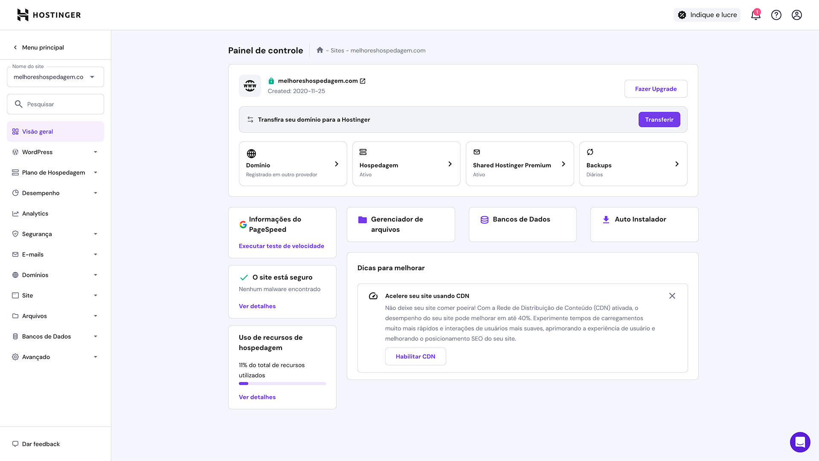
Task: Expand the E-mails menu arrow
Action: point(96,254)
